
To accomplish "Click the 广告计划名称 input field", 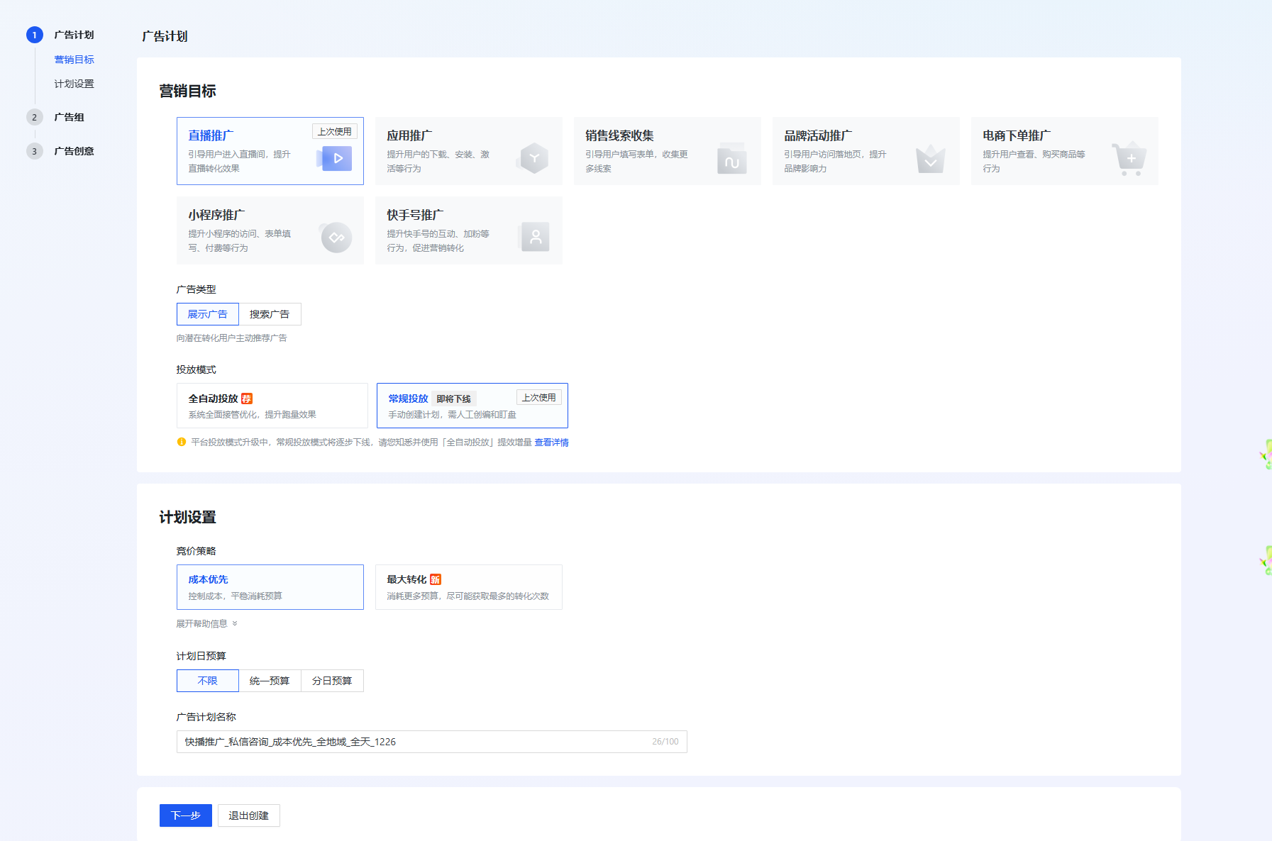I will coord(411,742).
